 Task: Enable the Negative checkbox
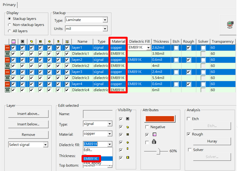(x=147, y=127)
